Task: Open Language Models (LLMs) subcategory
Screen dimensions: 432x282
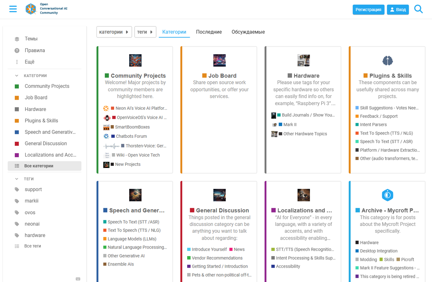Action: 132,239
